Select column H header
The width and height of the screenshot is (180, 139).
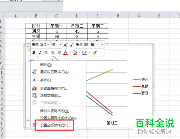pyautogui.click(x=159, y=16)
